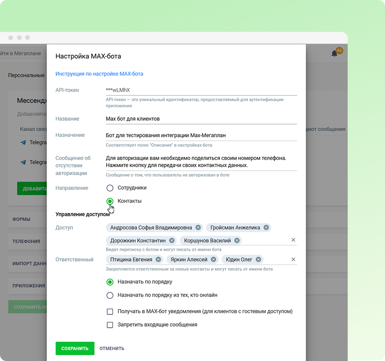Screen dimensions: 385x361
Task: Choose Назначать по порядку из тех, кто онлайн
Action: pos(110,295)
